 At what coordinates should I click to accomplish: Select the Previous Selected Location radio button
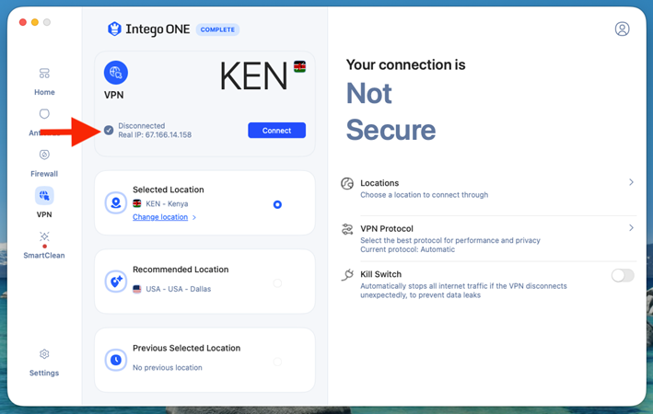coord(277,362)
